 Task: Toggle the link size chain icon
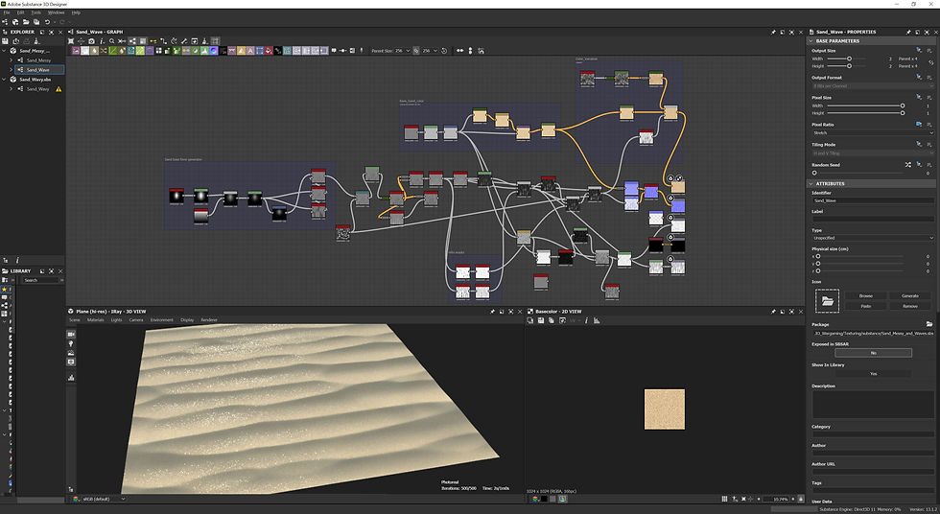(x=416, y=51)
